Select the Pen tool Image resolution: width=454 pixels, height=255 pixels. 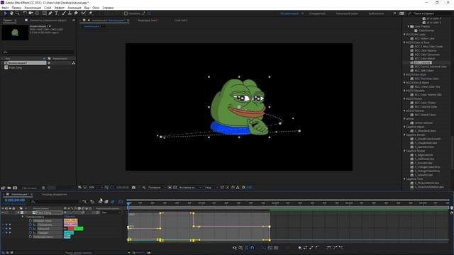50,13
